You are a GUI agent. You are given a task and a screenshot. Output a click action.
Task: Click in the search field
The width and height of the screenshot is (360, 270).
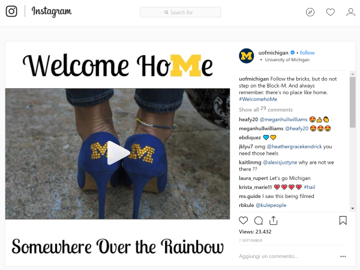[x=181, y=12]
